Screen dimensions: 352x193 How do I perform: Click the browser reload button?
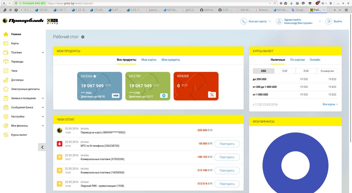274,3
